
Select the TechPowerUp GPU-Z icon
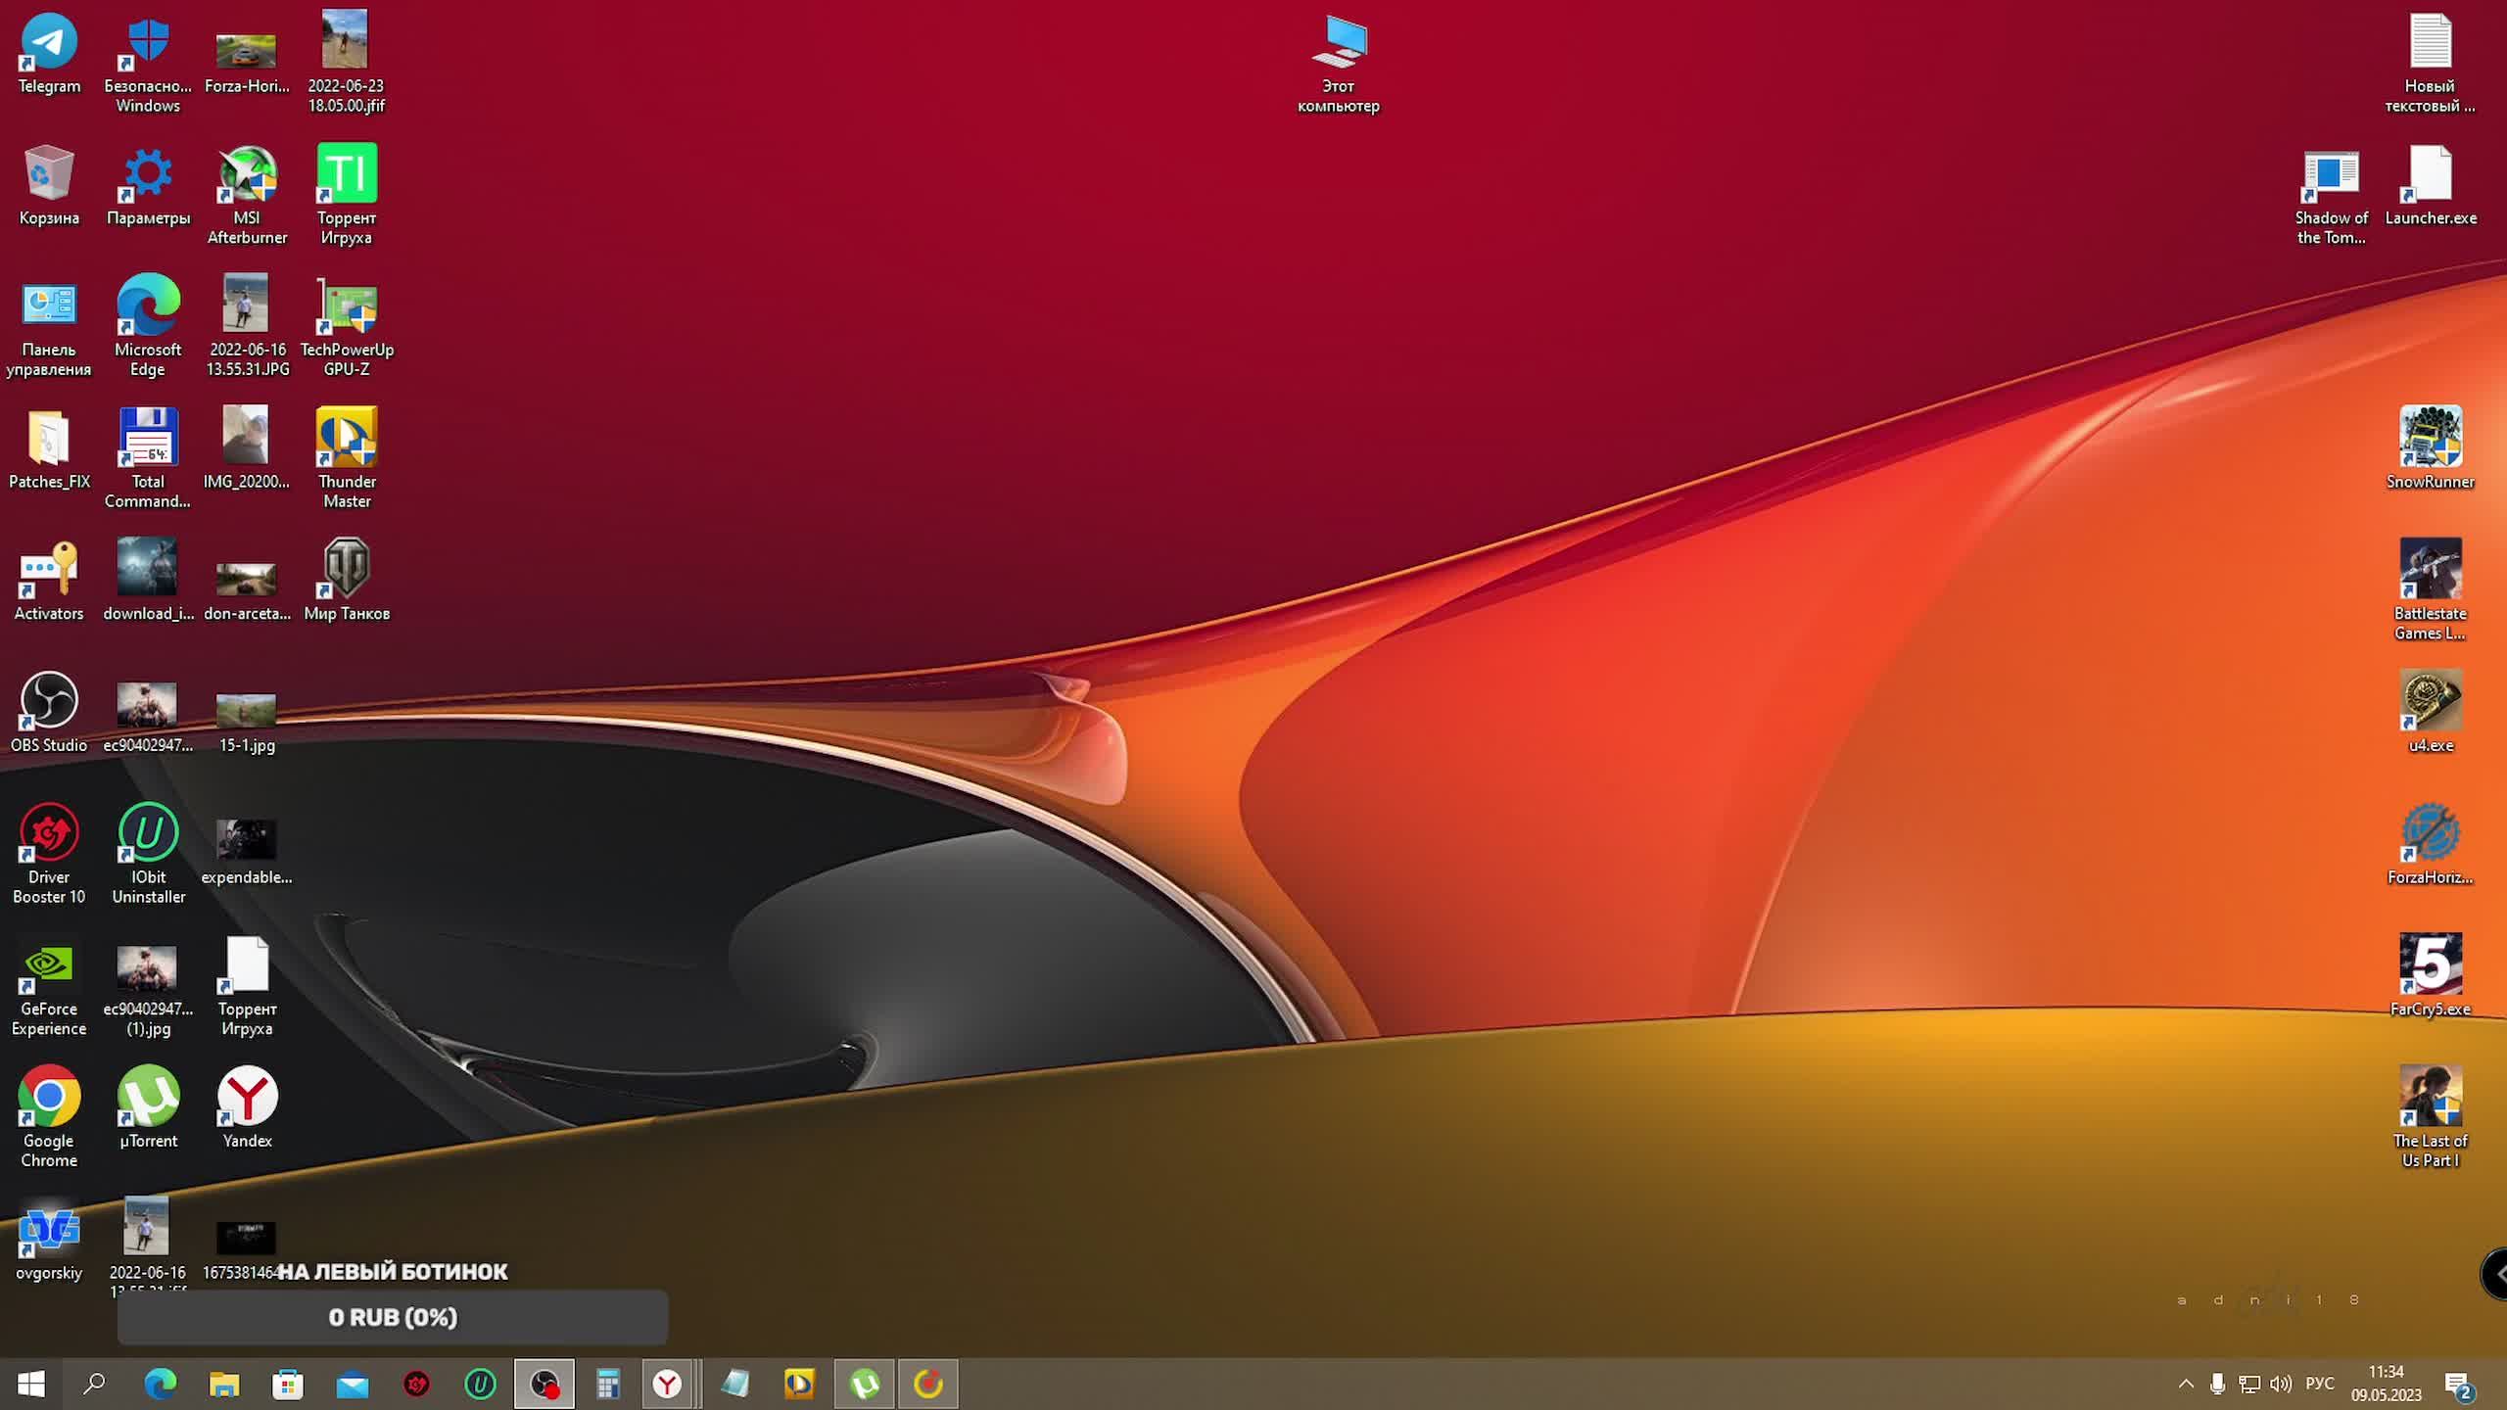(x=347, y=308)
